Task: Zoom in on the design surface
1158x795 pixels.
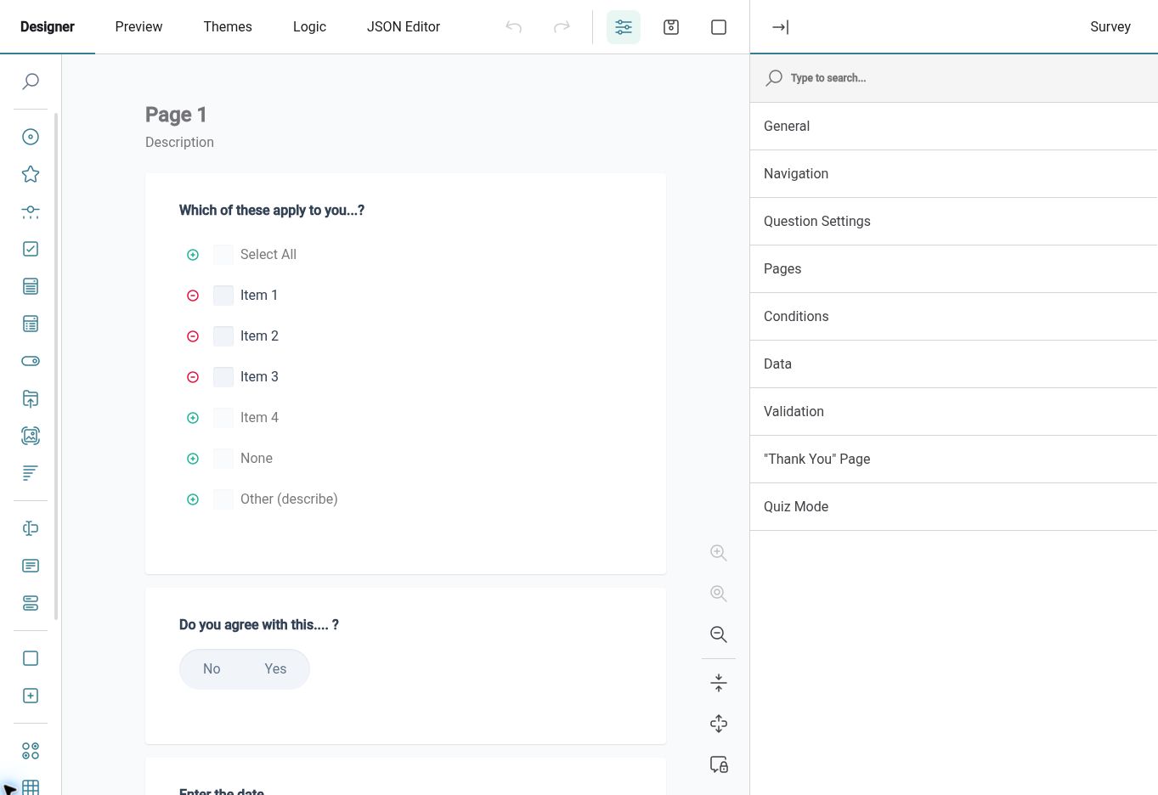Action: (719, 553)
